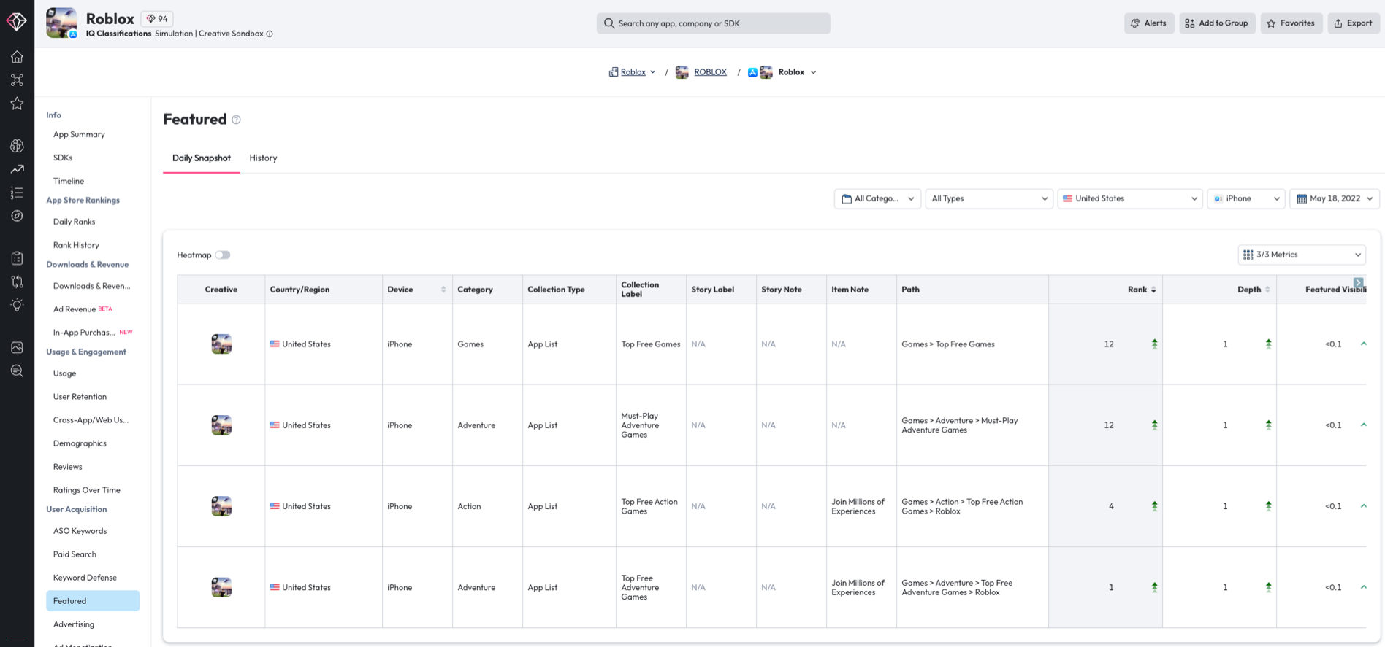Sort table by Device column header
1385x647 pixels.
click(416, 290)
